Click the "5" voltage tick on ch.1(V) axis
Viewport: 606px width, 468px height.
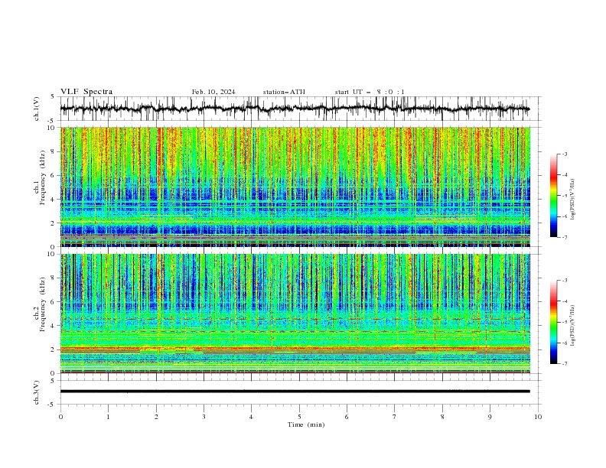click(x=53, y=97)
